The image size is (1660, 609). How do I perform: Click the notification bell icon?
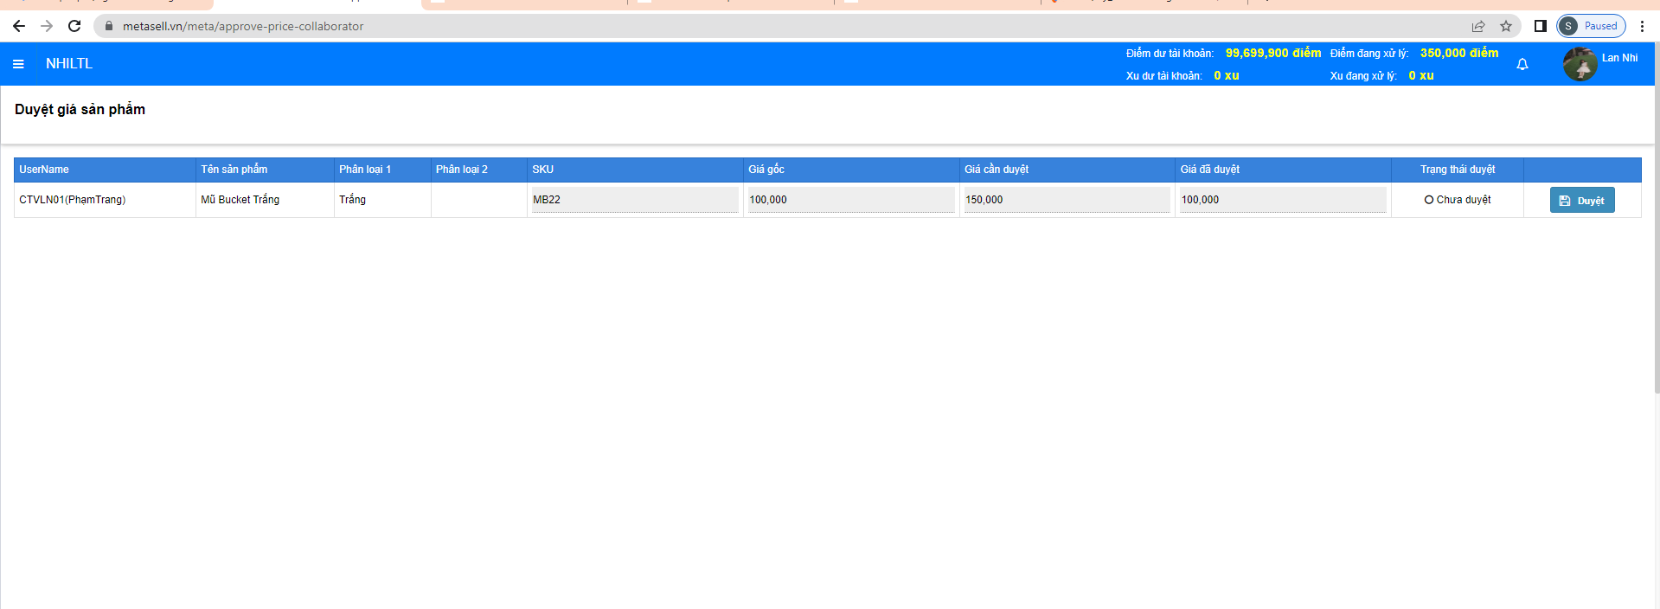pyautogui.click(x=1522, y=64)
